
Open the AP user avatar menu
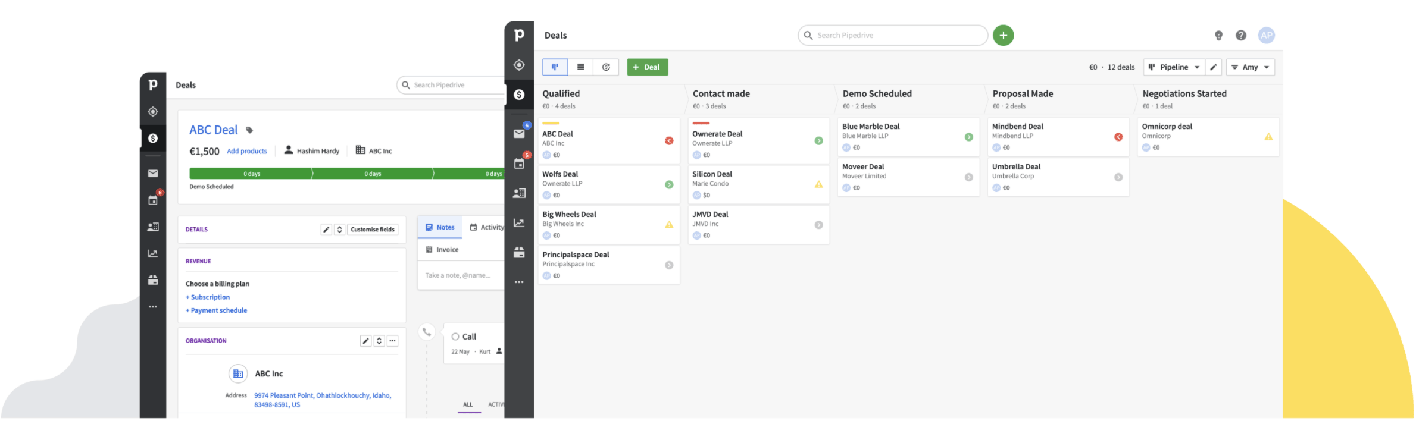[1267, 35]
